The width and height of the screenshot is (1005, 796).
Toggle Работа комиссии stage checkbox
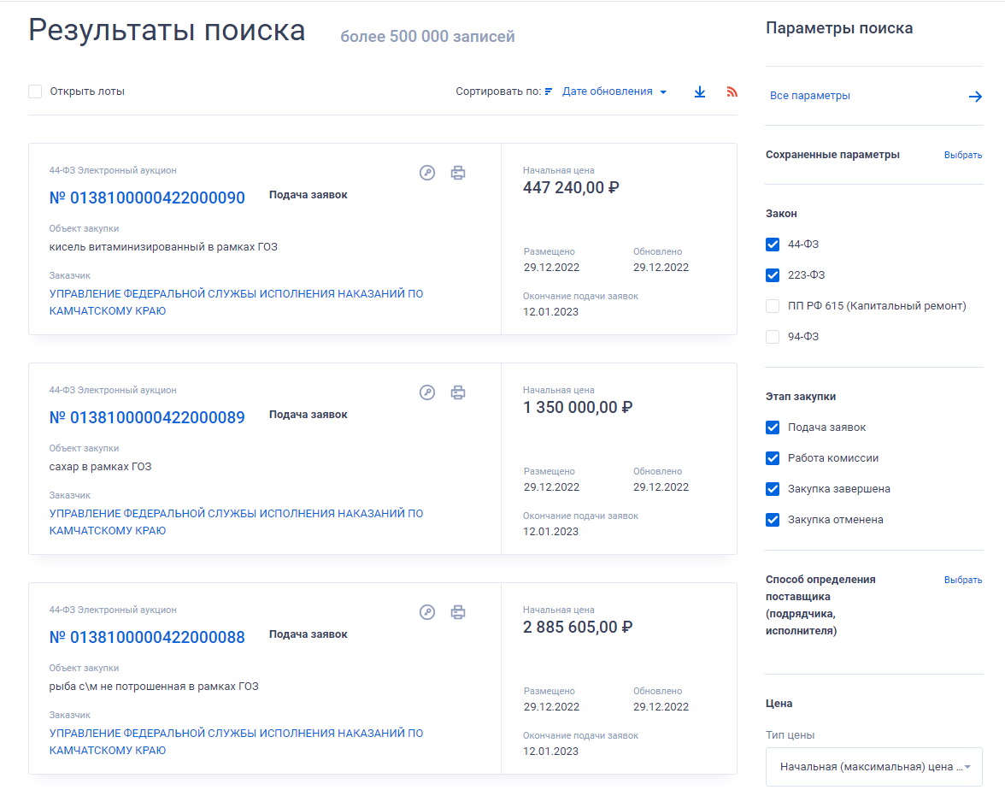click(773, 458)
